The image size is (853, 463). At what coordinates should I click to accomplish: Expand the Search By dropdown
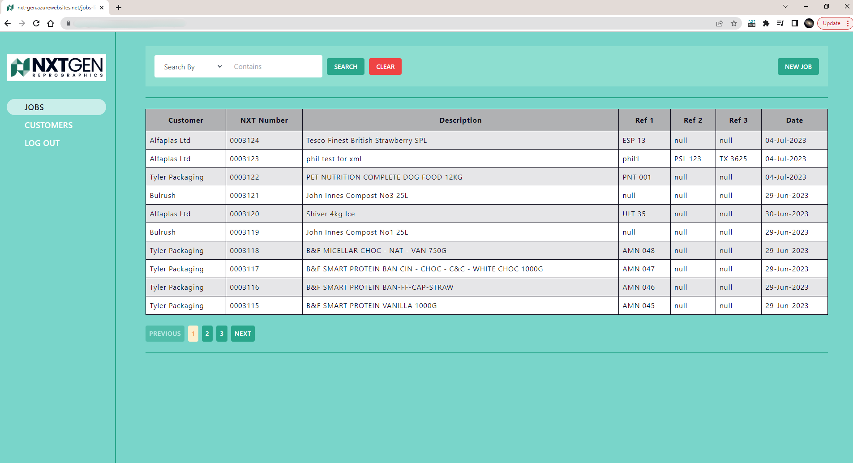[x=193, y=67]
